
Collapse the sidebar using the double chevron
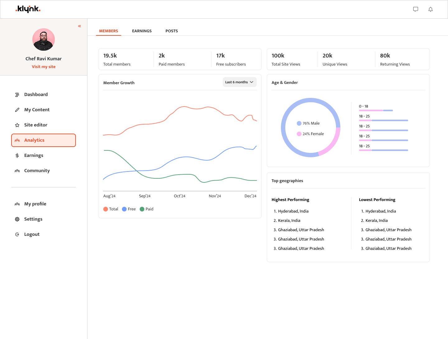(x=79, y=26)
